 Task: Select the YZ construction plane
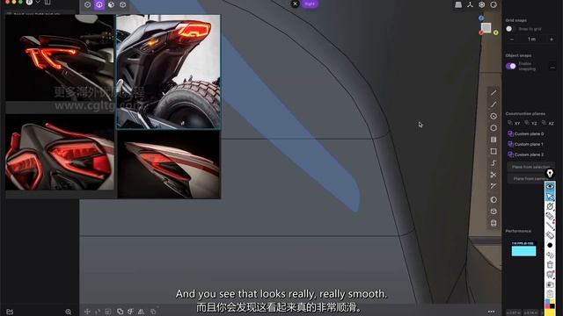click(530, 123)
